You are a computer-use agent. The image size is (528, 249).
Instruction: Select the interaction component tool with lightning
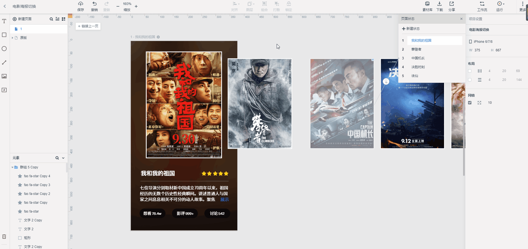[4, 90]
